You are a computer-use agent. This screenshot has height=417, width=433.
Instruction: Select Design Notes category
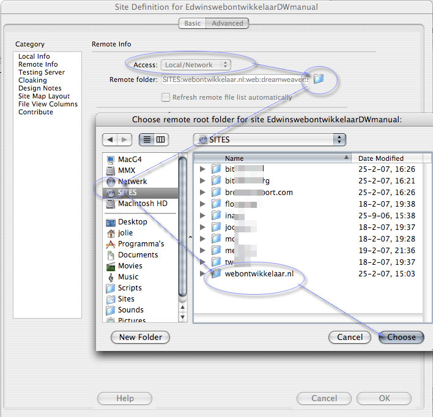[40, 89]
